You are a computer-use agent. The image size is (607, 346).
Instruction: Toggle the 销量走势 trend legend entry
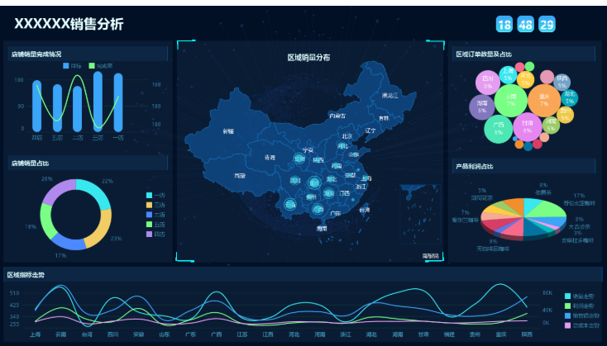point(579,296)
